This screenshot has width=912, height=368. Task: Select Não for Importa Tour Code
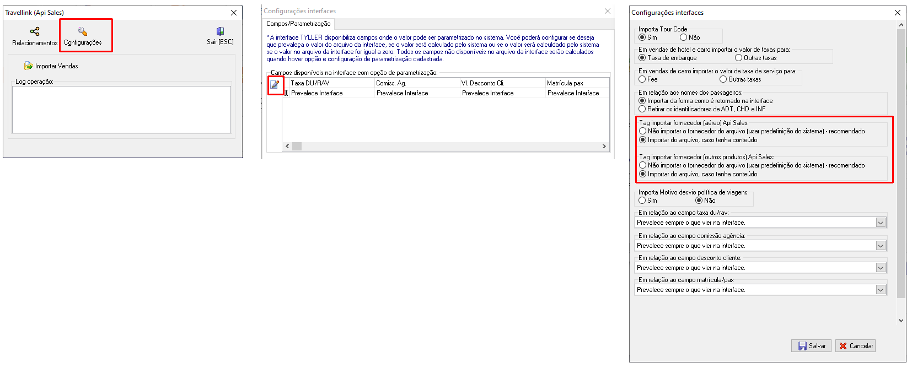pos(683,37)
